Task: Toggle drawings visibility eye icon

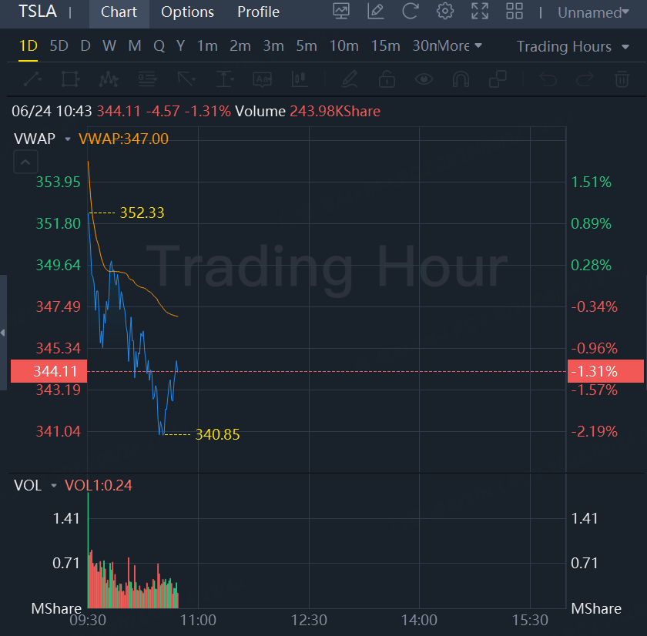Action: tap(424, 79)
